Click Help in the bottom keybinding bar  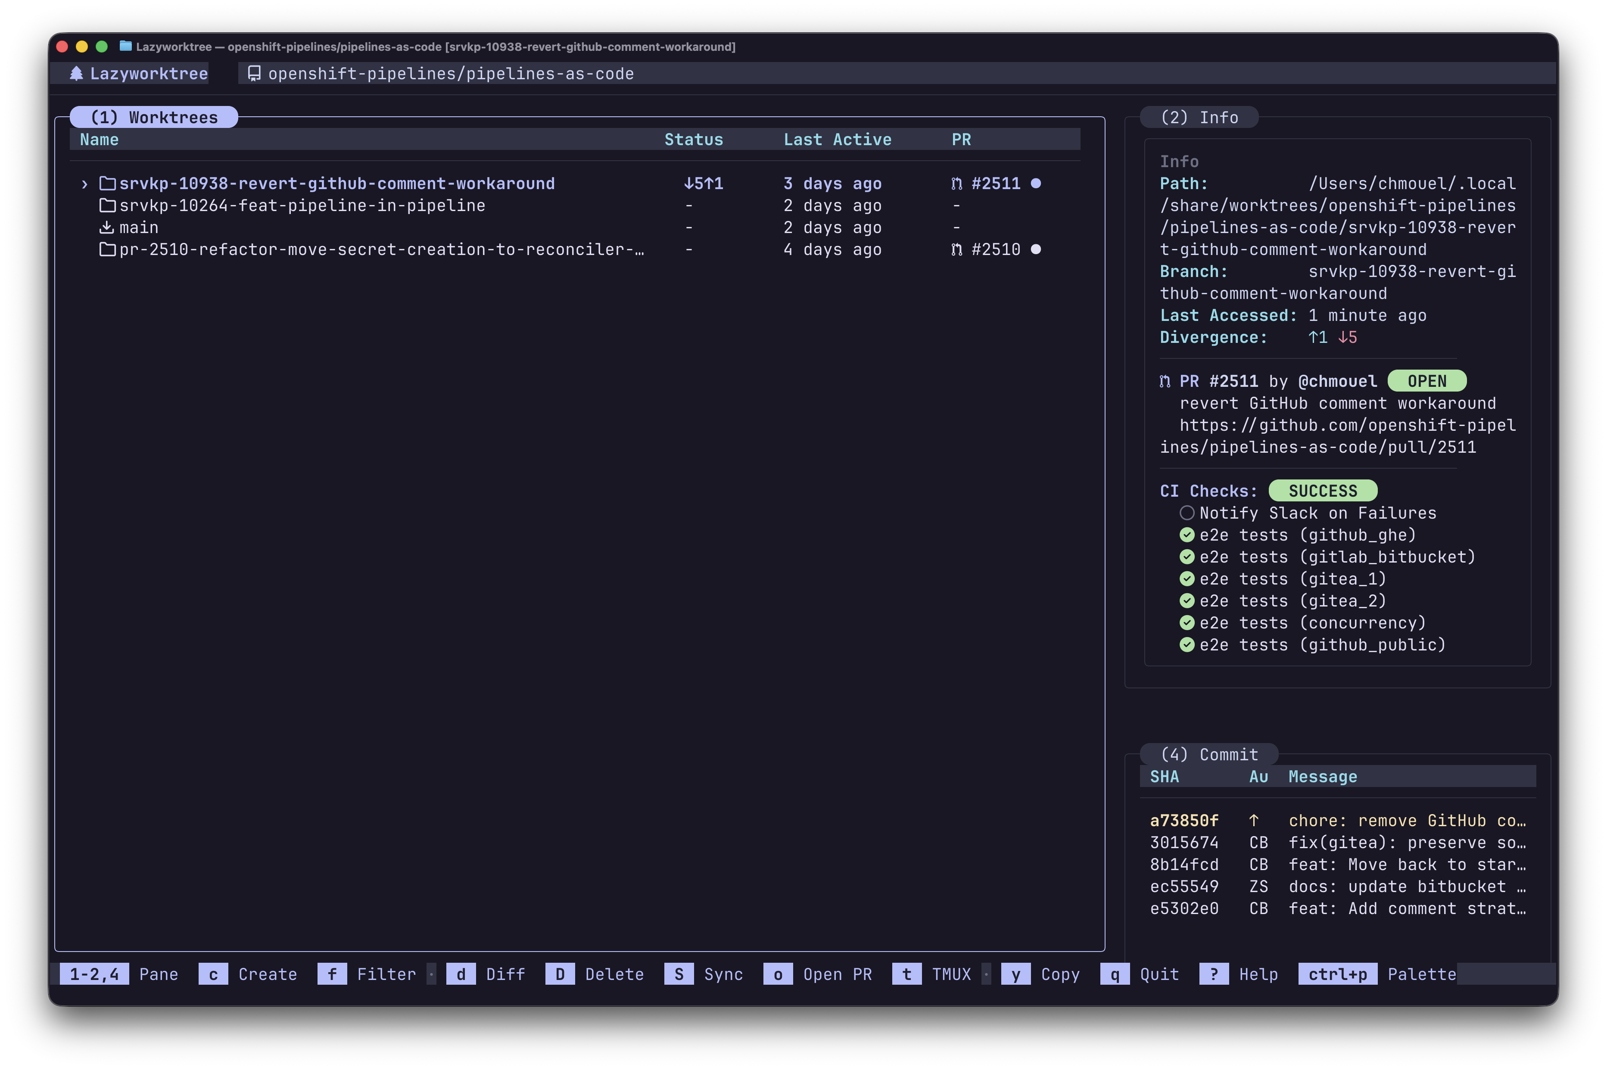[1258, 974]
